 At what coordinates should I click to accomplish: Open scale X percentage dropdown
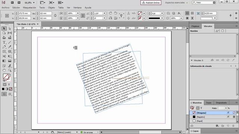(78, 13)
